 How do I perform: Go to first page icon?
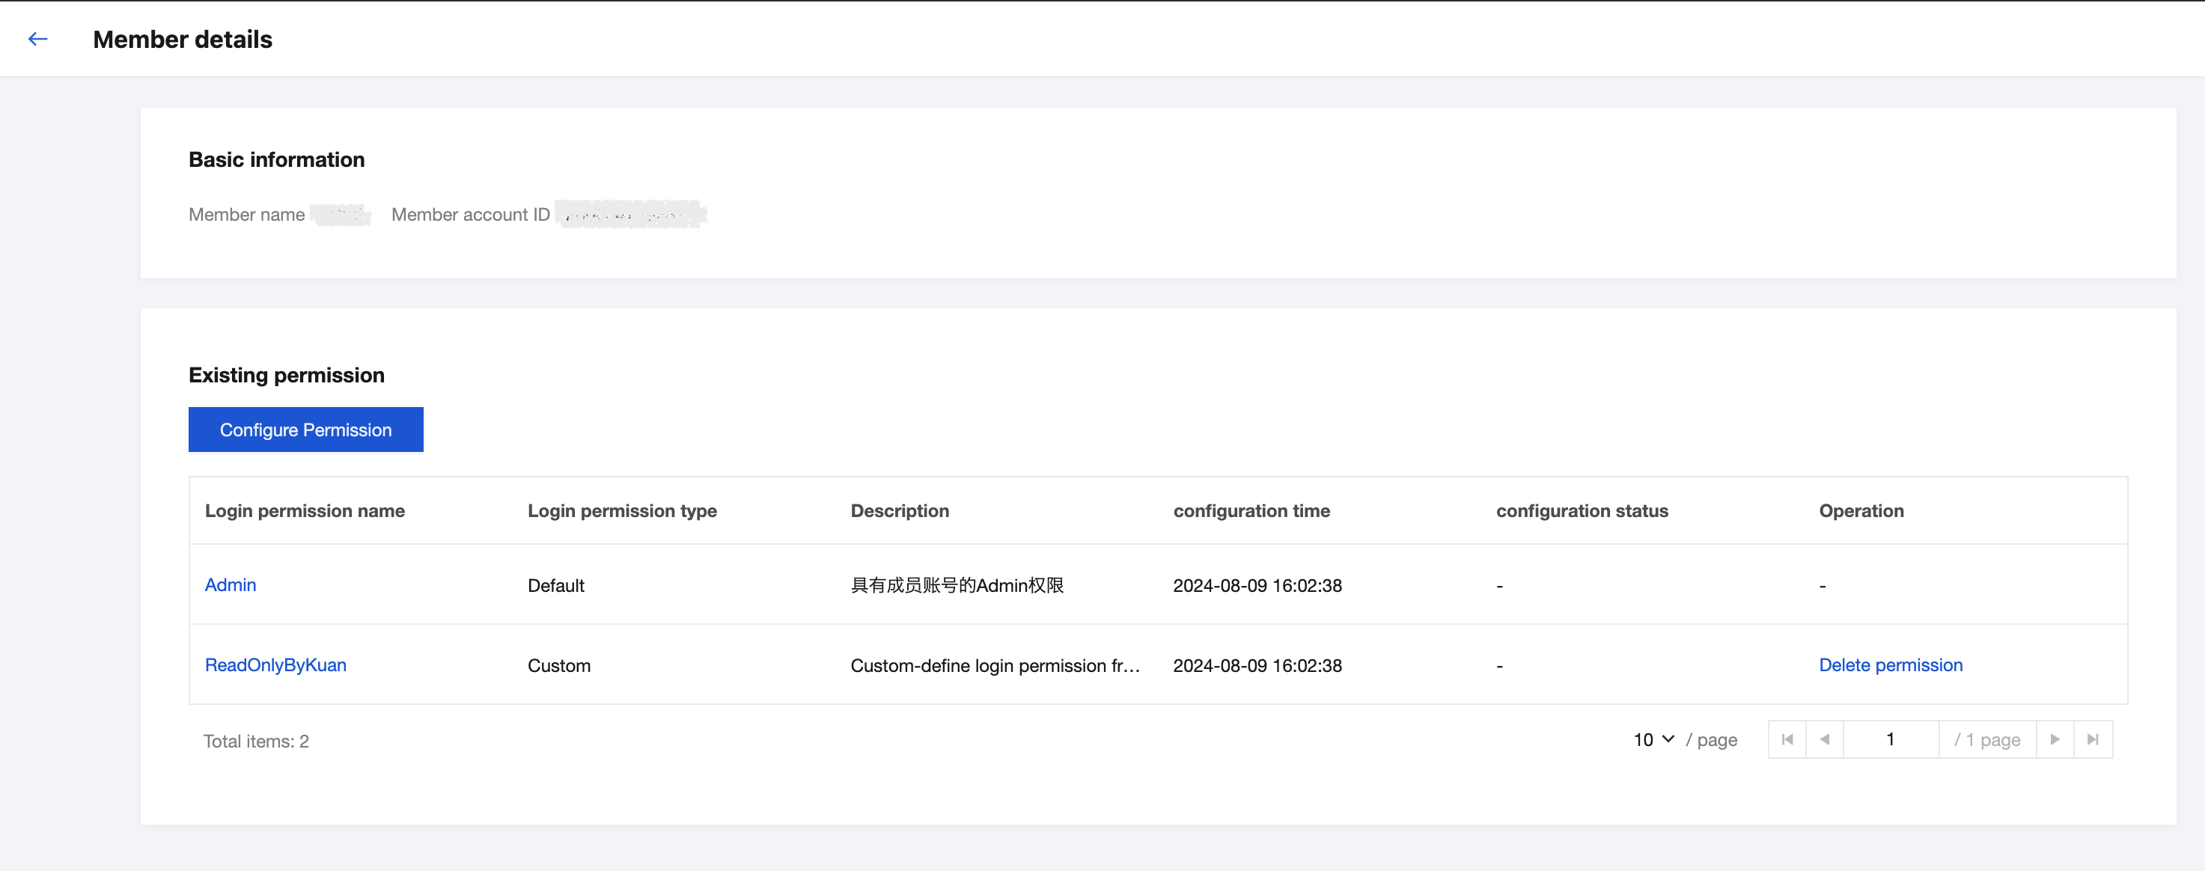(1787, 739)
